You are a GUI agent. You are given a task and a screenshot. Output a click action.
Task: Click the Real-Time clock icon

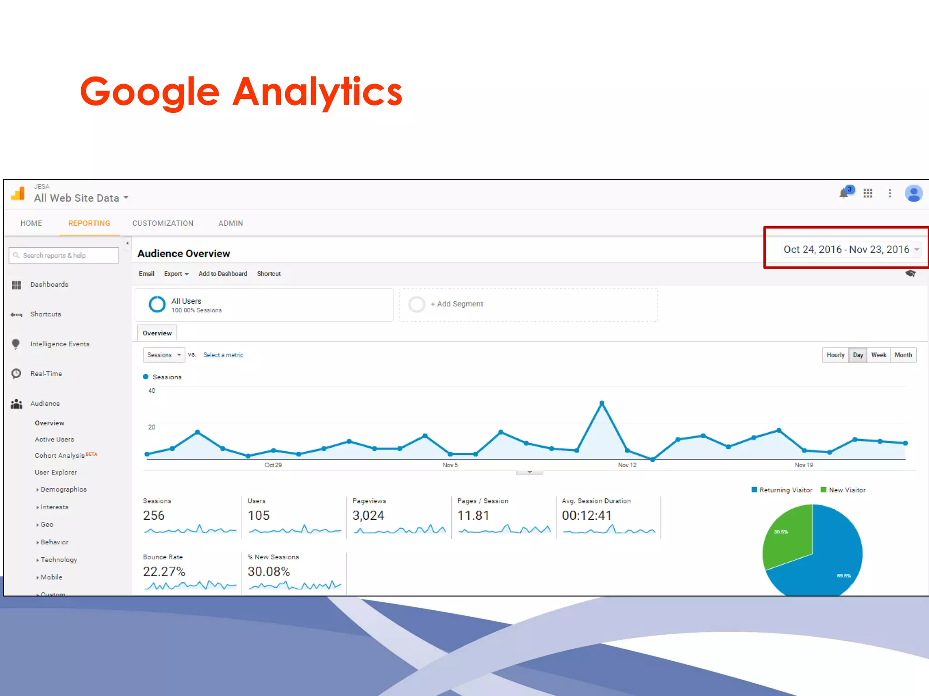point(16,373)
